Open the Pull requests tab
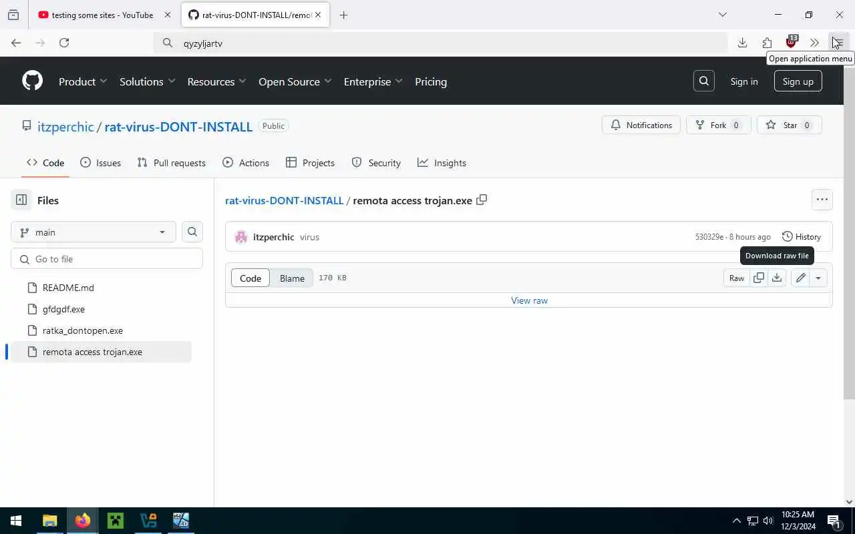Screen dimensions: 855x534 tap(171, 163)
